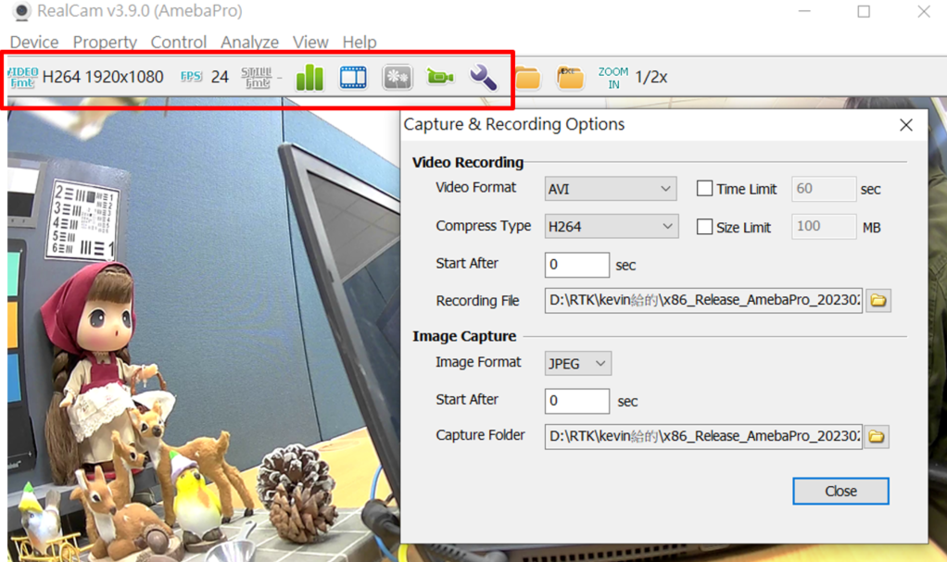The image size is (947, 562).
Task: Click the Zoom In toolbar icon
Action: click(612, 78)
